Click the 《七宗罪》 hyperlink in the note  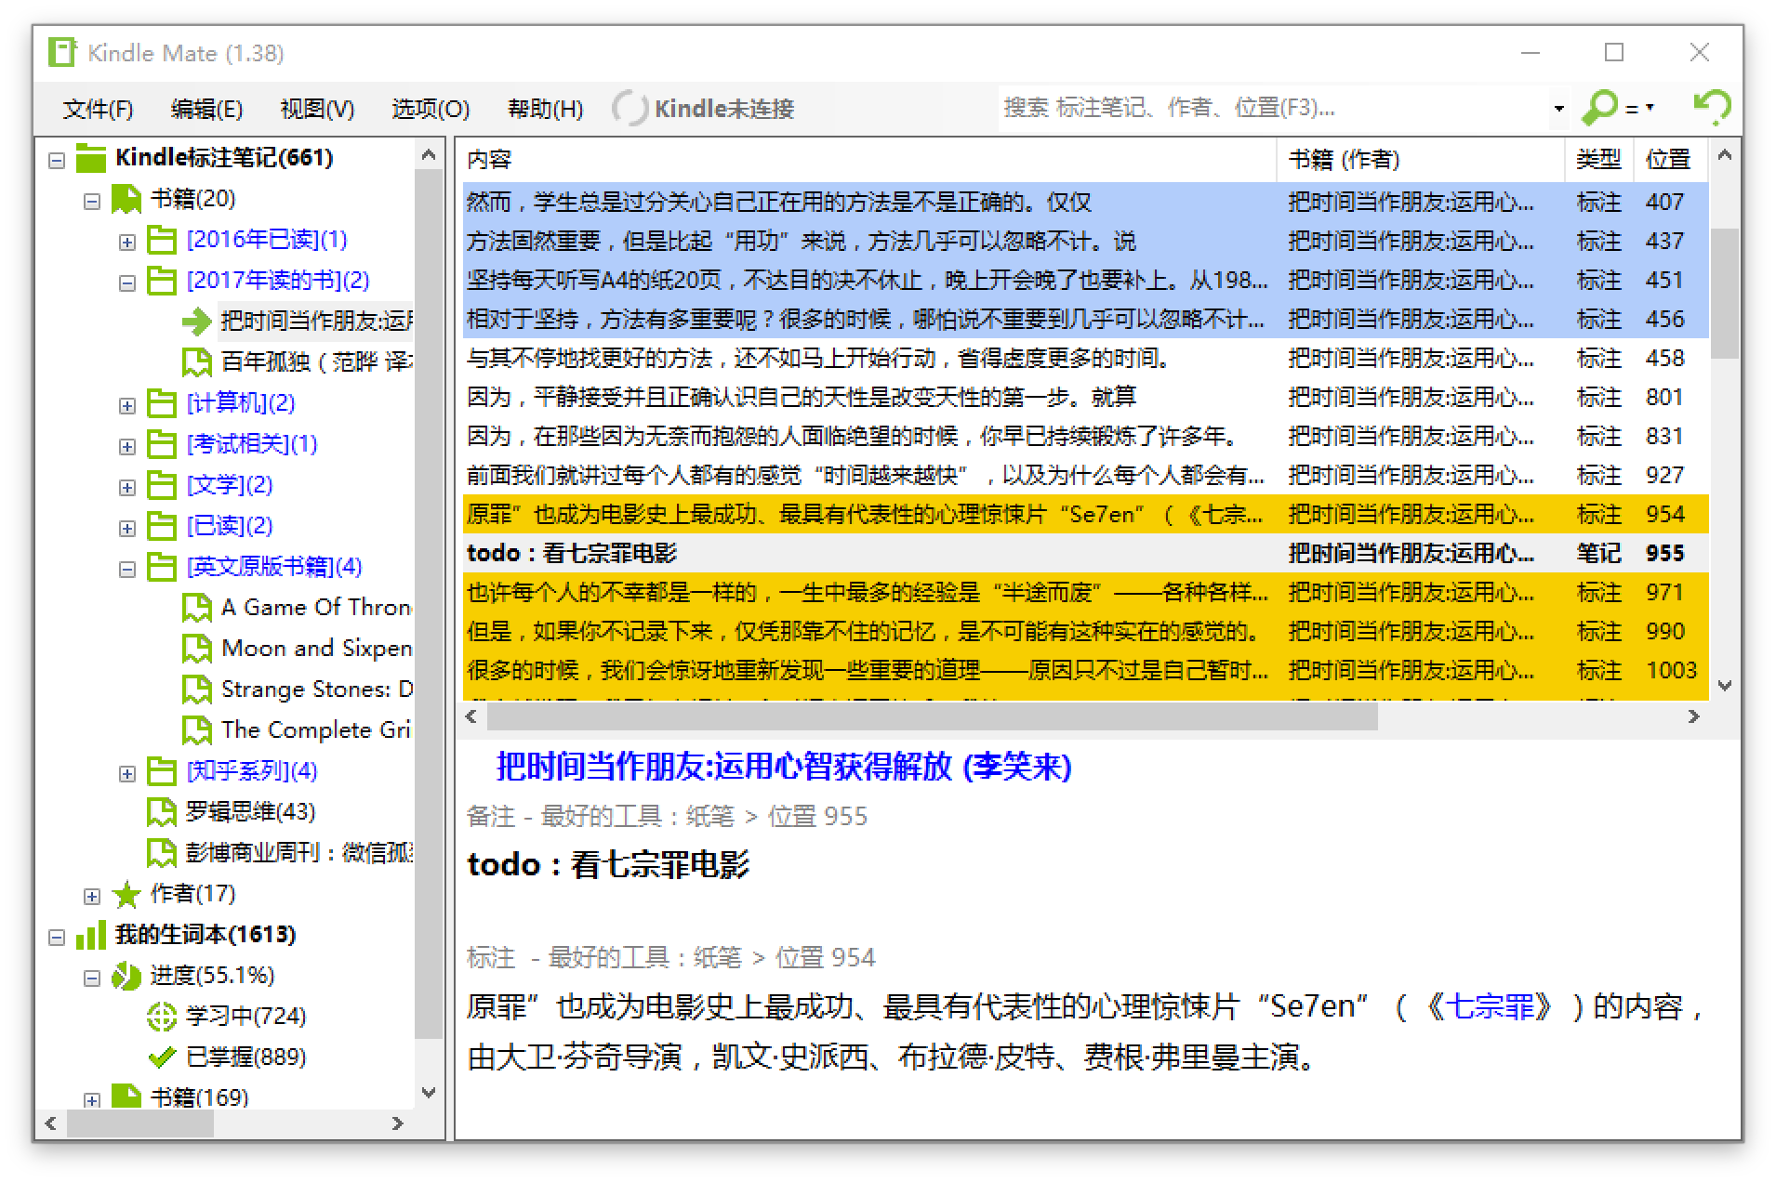click(x=1490, y=1006)
